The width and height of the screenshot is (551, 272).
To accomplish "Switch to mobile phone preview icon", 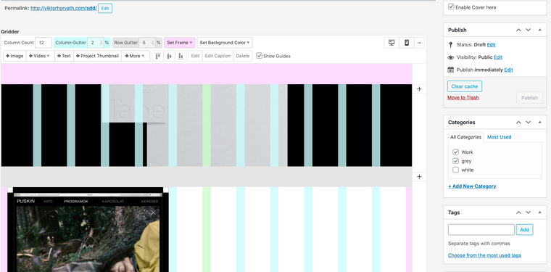I will tap(407, 43).
